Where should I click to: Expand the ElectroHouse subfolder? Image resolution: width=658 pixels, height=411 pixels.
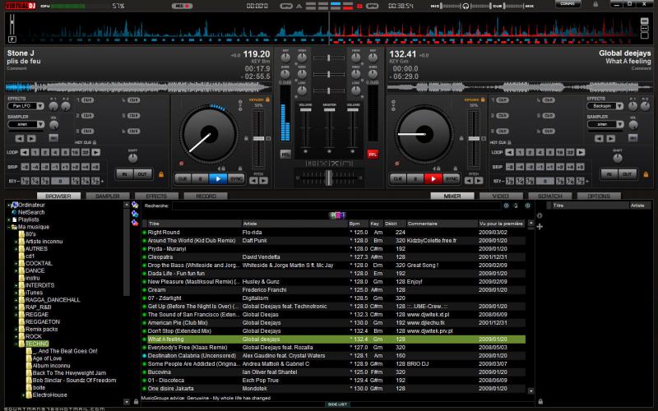pos(23,395)
